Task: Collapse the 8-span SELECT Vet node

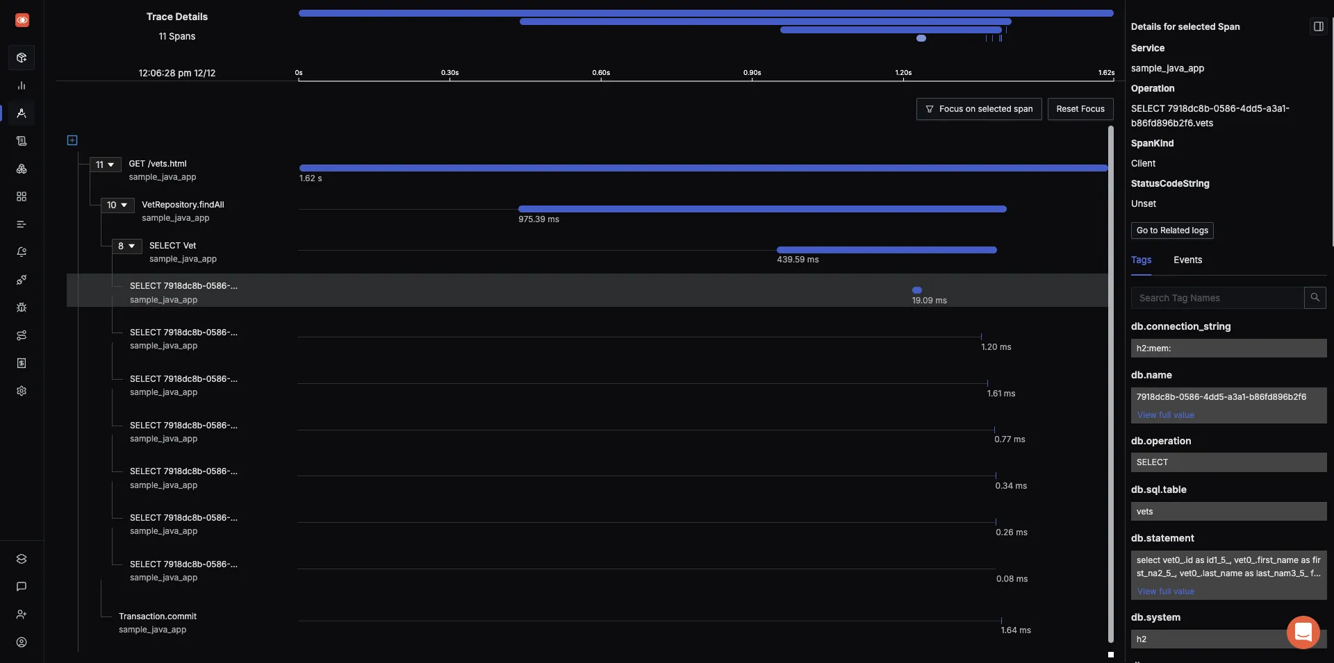Action: tap(126, 246)
